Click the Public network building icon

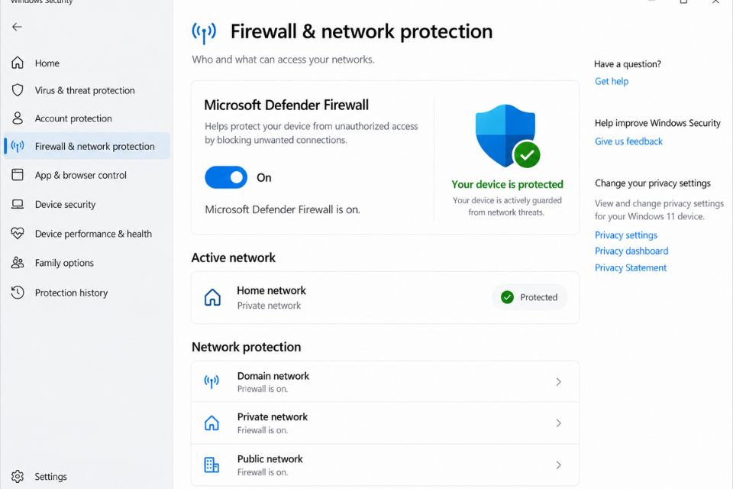click(x=212, y=465)
